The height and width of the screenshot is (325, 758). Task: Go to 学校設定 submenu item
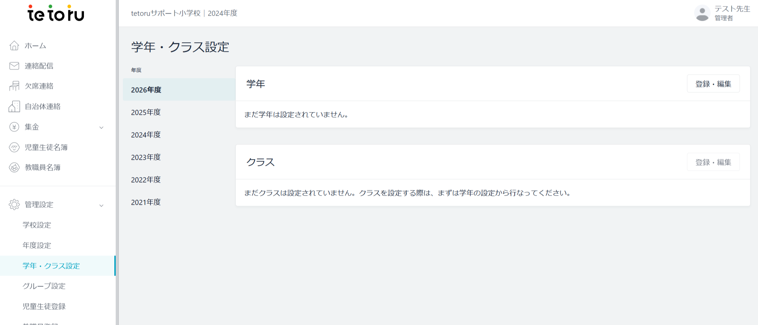click(37, 225)
